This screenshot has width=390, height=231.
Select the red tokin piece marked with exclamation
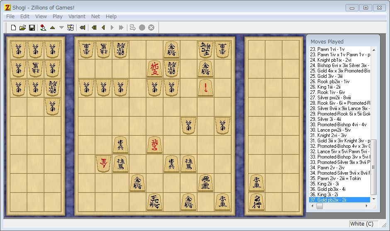coord(205,88)
